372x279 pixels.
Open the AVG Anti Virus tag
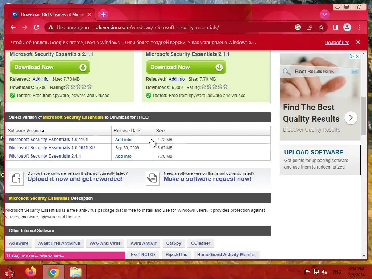105,243
